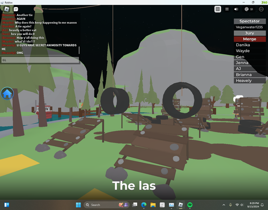The image size is (268, 210).
Task: Click chat message 'heavily u better eat'
Action: point(23,30)
